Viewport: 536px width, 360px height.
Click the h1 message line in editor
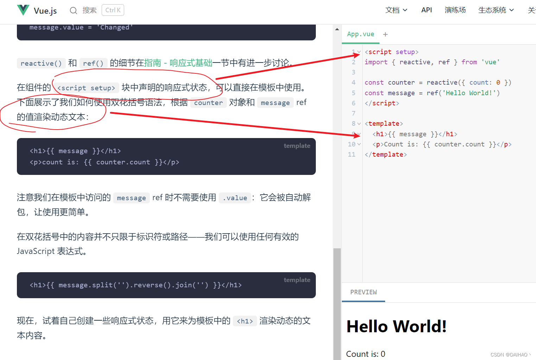415,134
